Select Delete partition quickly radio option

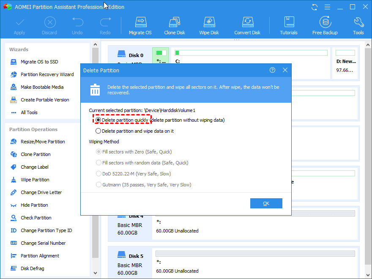coord(98,120)
